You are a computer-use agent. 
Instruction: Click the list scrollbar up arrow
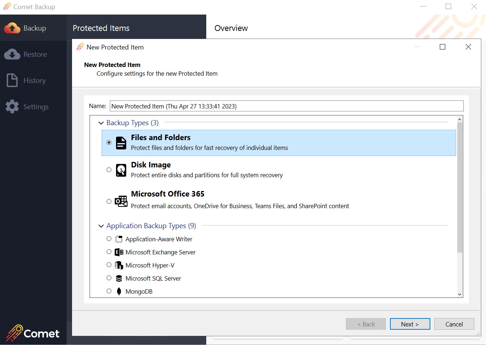(459, 119)
